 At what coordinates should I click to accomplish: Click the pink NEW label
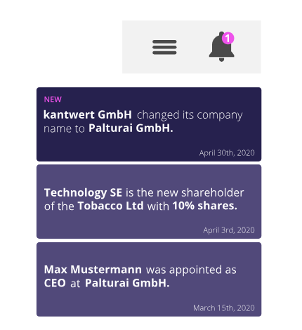point(53,100)
